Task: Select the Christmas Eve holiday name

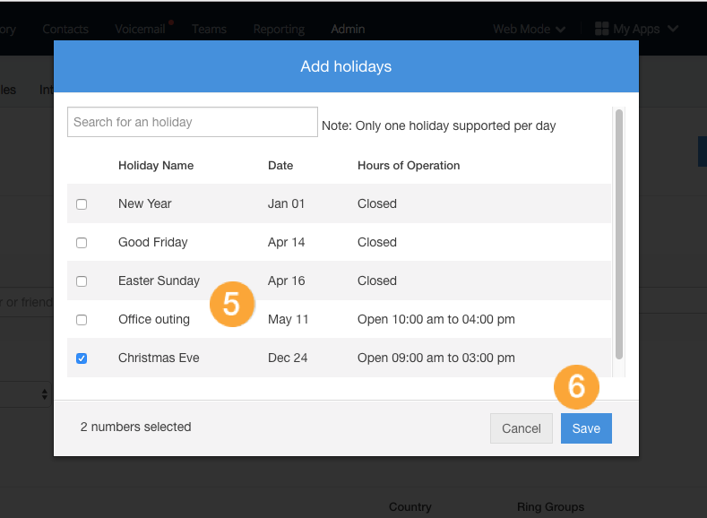Action: click(159, 358)
